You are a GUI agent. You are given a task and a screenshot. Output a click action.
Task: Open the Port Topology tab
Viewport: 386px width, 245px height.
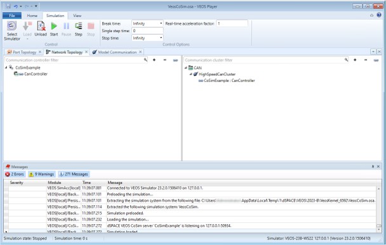coord(24,52)
